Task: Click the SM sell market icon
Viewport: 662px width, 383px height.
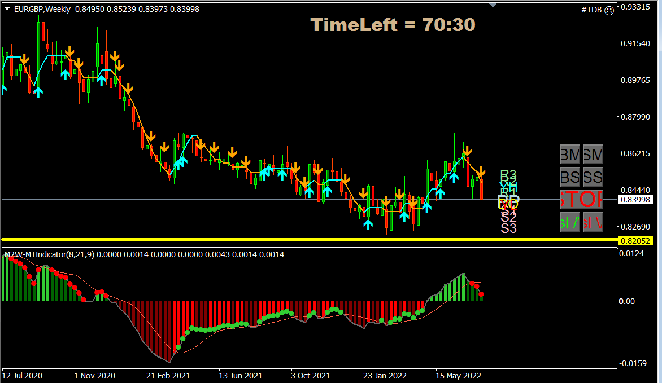Action: (593, 153)
